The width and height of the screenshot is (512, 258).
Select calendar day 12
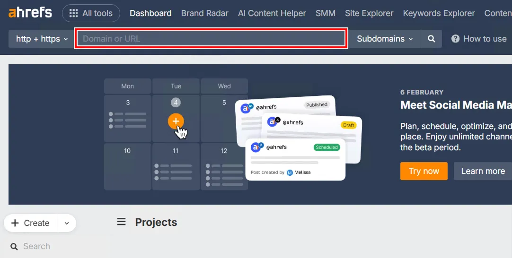click(x=224, y=151)
